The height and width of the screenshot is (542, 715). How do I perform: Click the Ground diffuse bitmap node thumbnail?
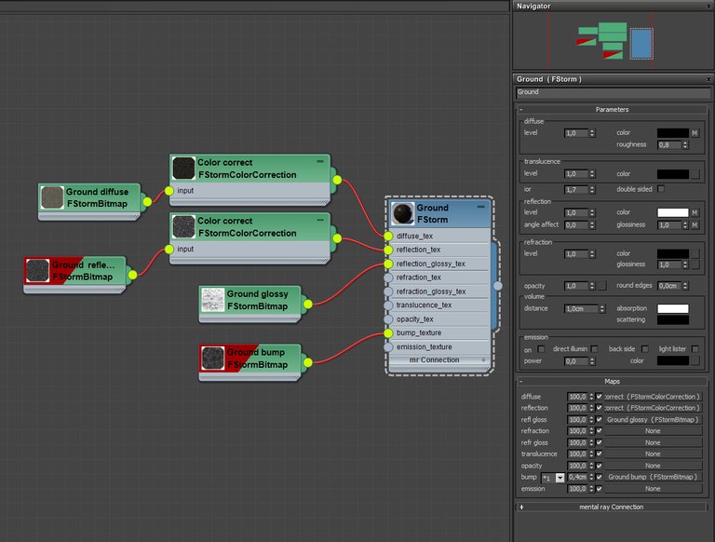[x=53, y=196]
